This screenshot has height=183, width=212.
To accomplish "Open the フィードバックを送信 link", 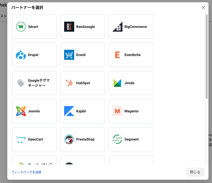I will [26, 172].
